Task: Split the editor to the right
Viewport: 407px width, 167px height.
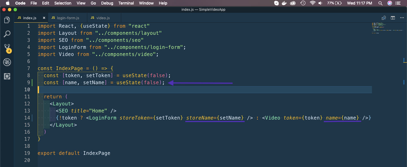Action: coord(393,18)
